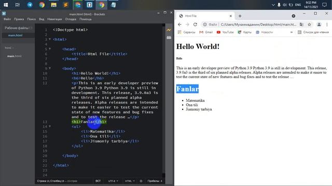Screen dimensions: 332x186
Task: Open the html project folder dropdown
Action: [9, 48]
